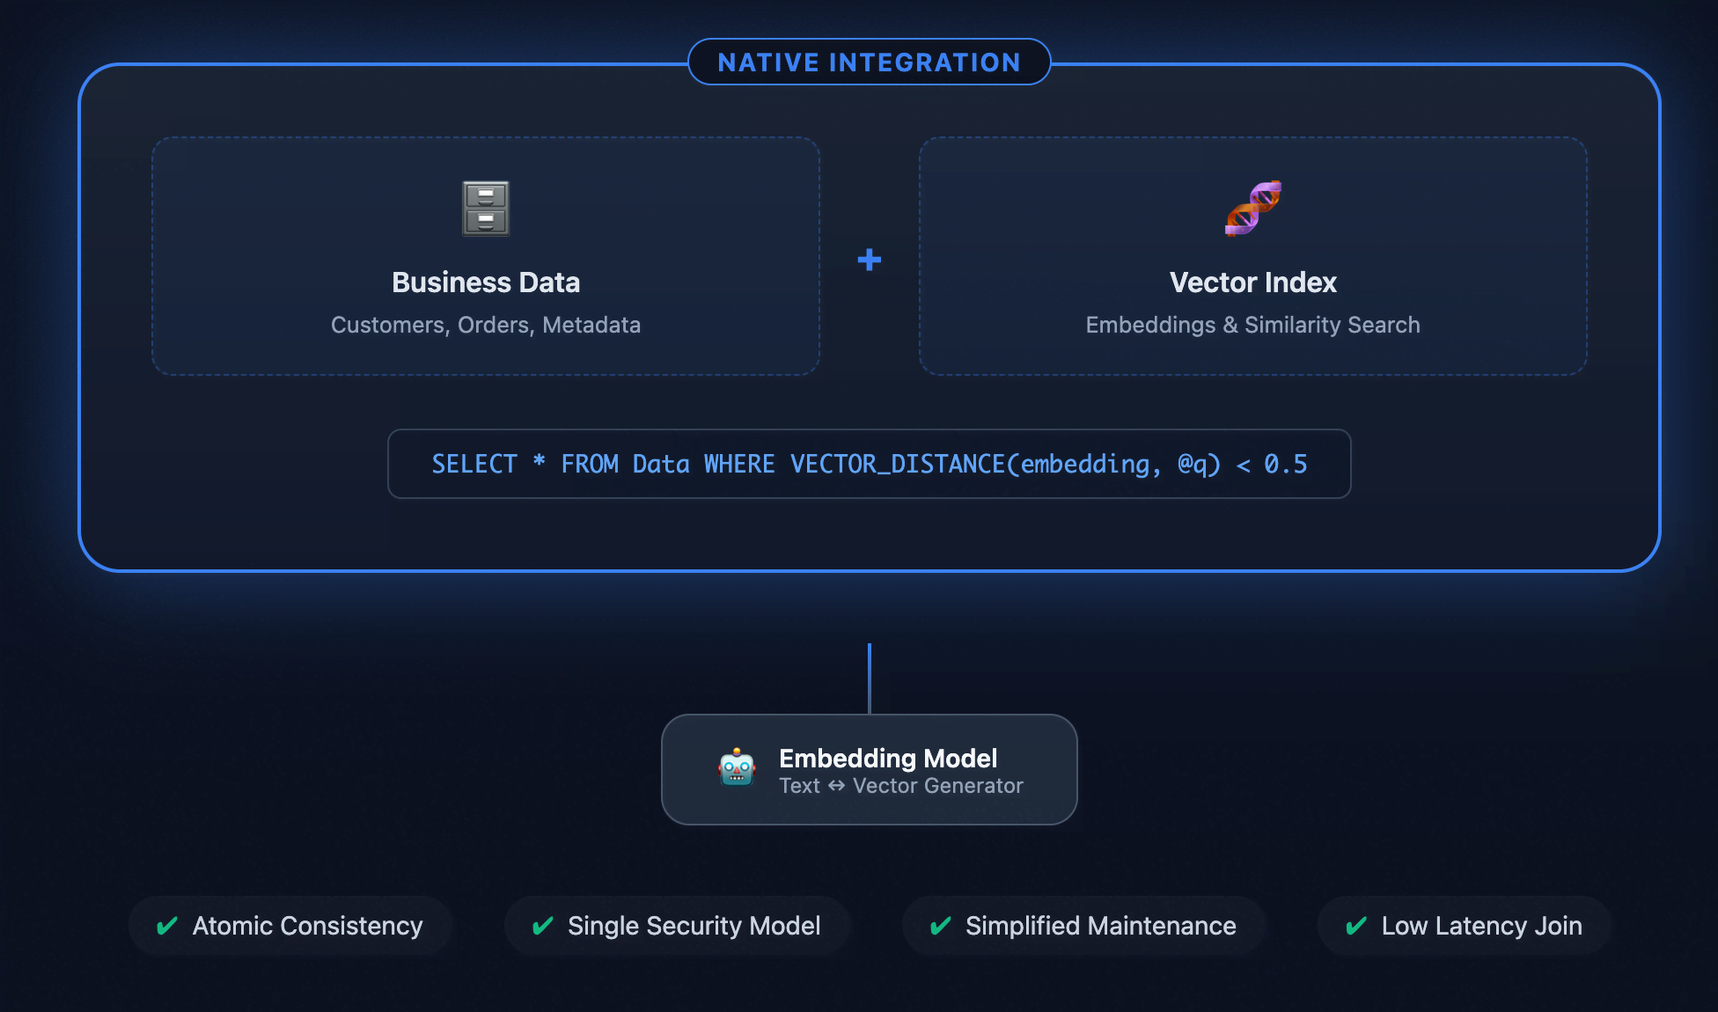Click the Atomic Consistency pill
1718x1012 pixels.
pos(290,926)
